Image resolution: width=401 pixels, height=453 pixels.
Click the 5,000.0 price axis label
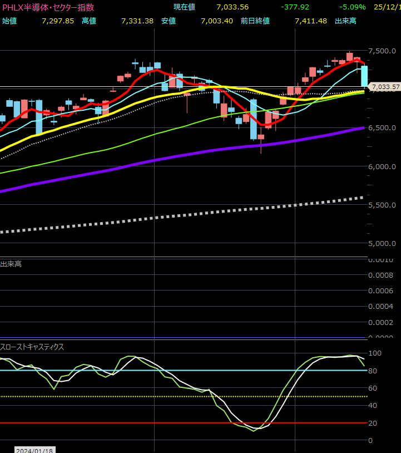383,243
